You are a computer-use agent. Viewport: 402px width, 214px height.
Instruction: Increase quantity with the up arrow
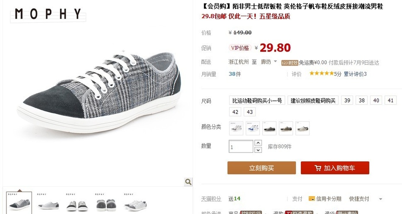point(258,143)
